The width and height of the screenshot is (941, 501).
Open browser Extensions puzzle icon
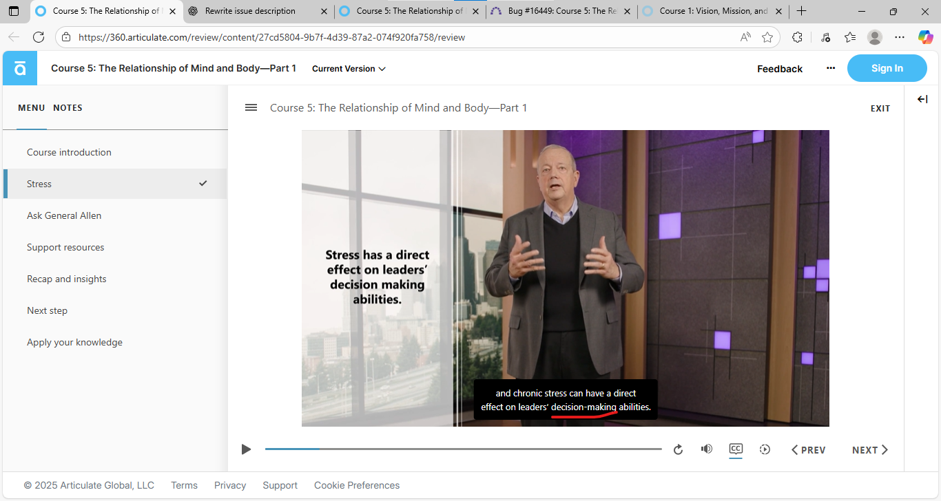798,37
